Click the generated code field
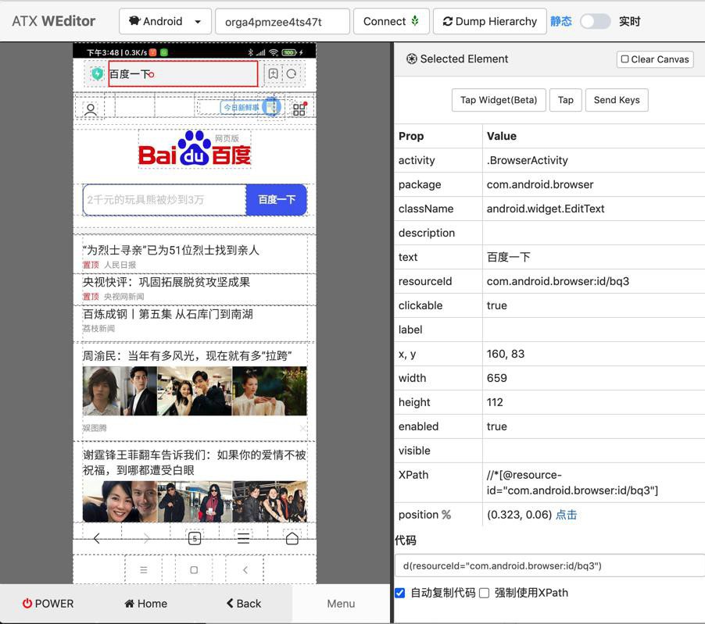Screen dimensions: 705x624 pos(549,565)
